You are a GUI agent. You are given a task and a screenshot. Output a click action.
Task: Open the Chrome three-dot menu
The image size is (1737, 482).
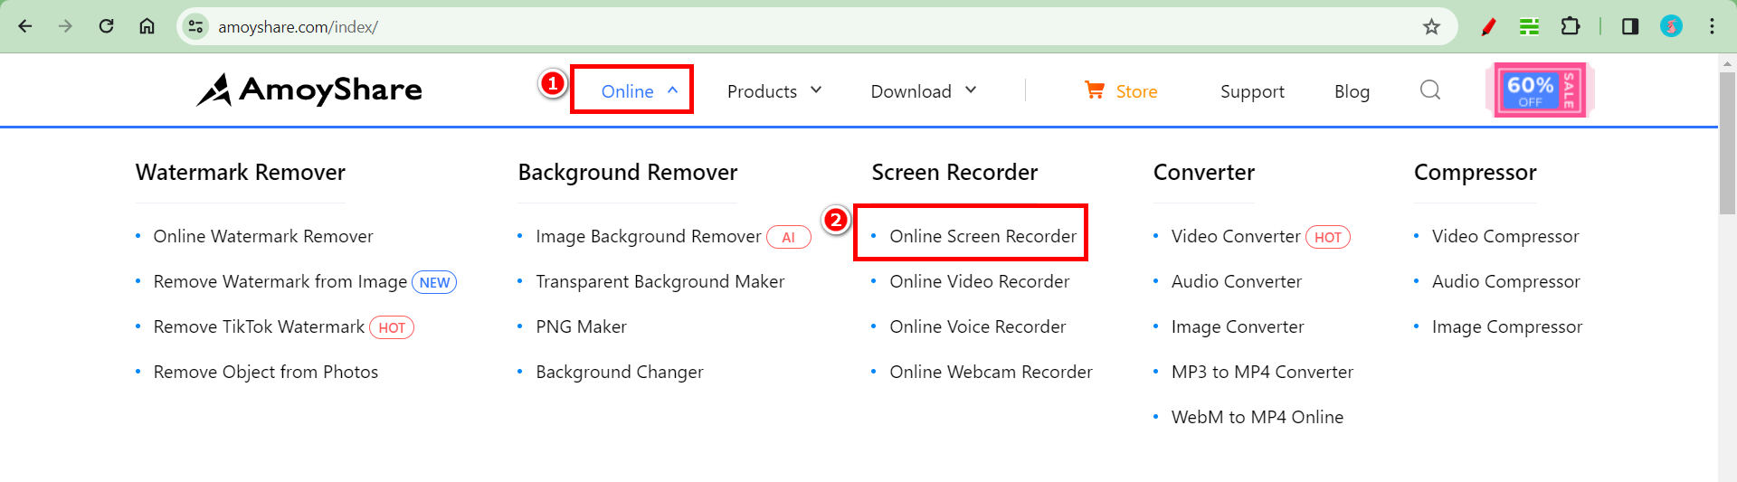point(1712,26)
